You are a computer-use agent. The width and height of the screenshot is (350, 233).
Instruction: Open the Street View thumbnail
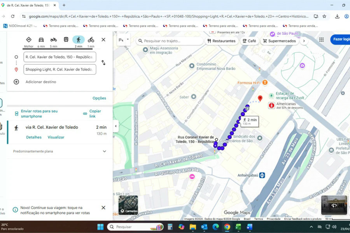334,205
